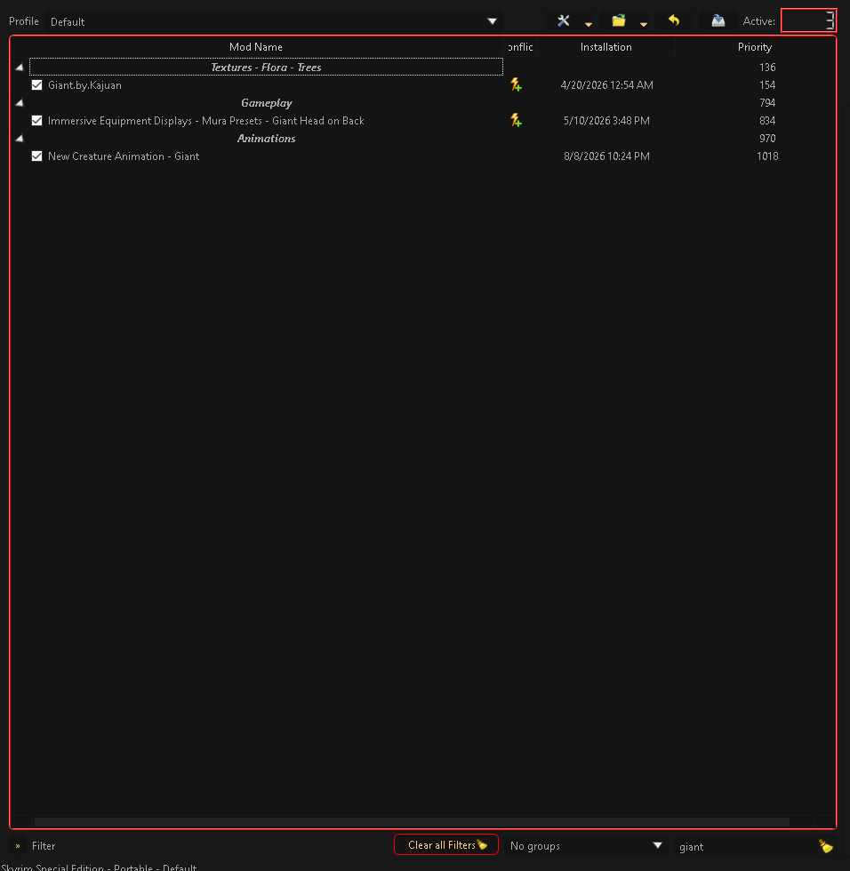The height and width of the screenshot is (871, 850).
Task: Select New Creature Animation - Giant mod name
Action: click(x=124, y=156)
